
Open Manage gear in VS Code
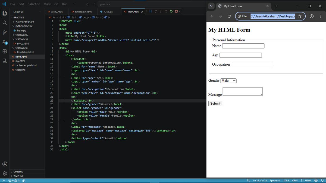[5, 174]
